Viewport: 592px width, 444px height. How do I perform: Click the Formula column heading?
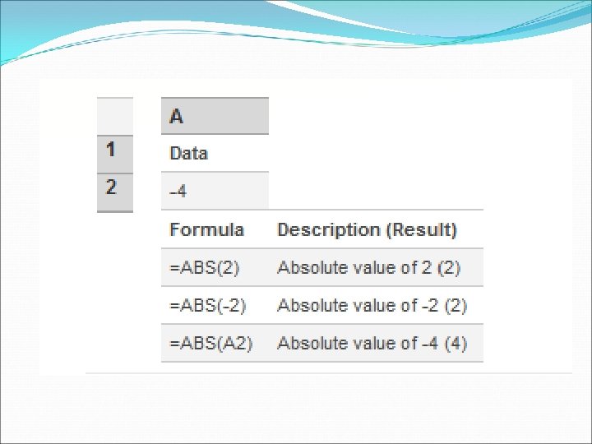207,229
